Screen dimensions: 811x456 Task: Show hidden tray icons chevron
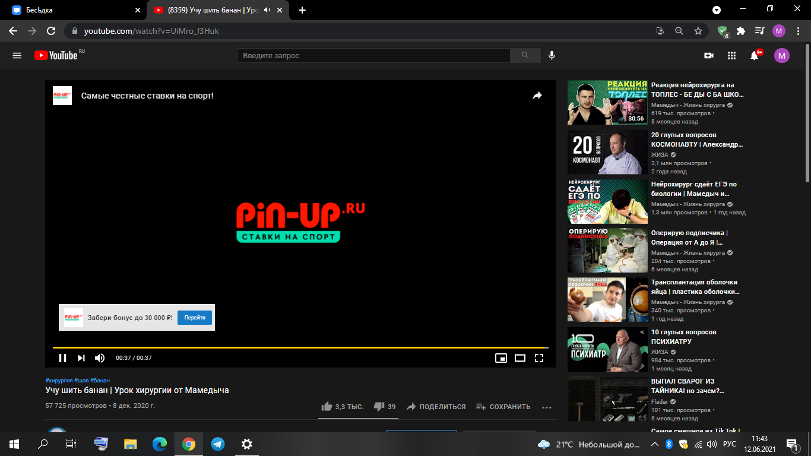point(654,444)
